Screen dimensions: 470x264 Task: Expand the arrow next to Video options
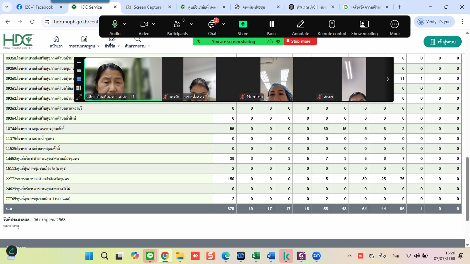153,24
